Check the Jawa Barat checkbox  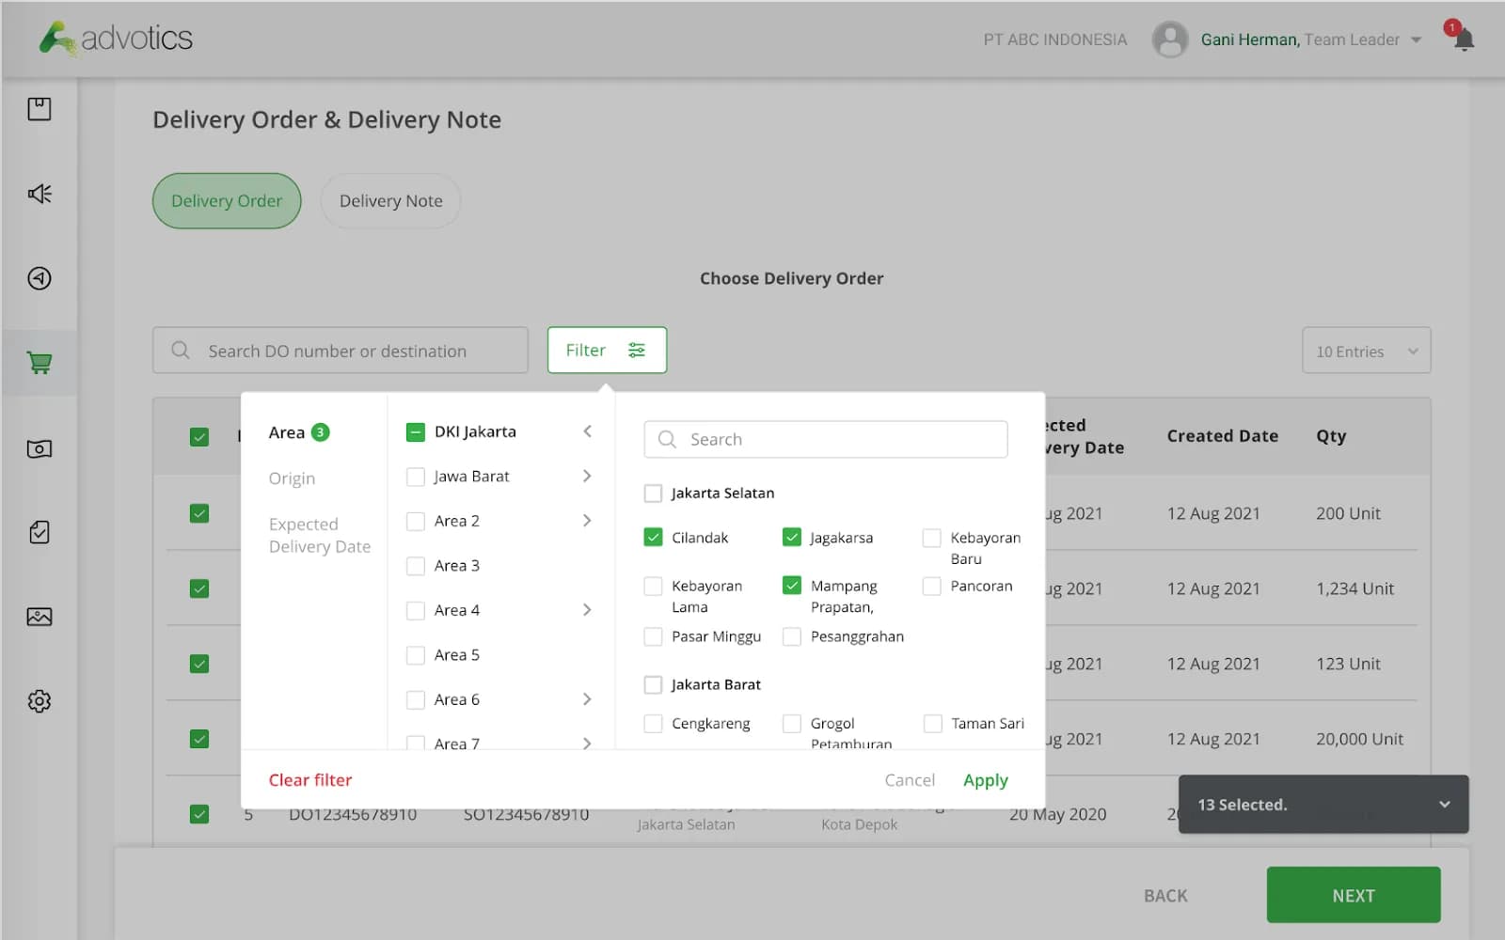pos(416,477)
